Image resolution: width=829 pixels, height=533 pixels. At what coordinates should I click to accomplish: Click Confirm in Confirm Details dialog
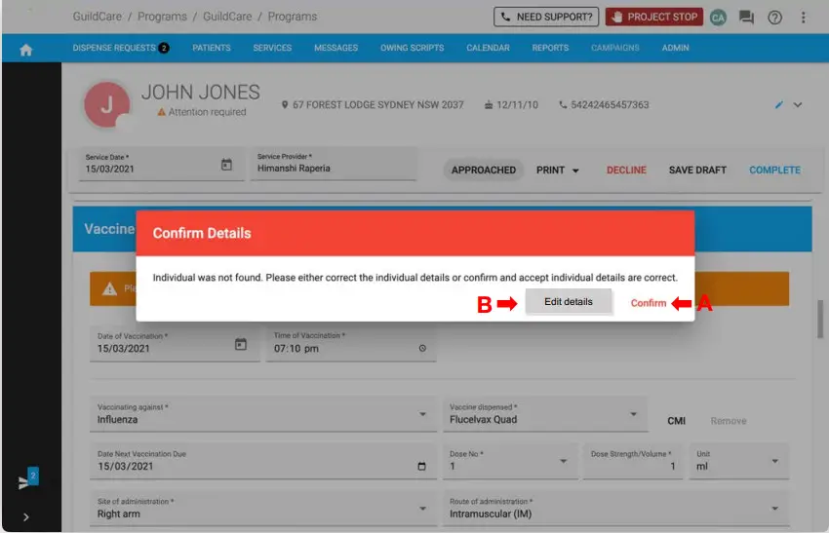point(649,303)
